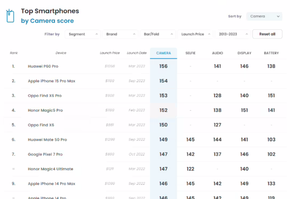Click selfie score 142 for Google Pixel 7 Pro
Viewport: 290px width, 199px height.
pos(190,155)
